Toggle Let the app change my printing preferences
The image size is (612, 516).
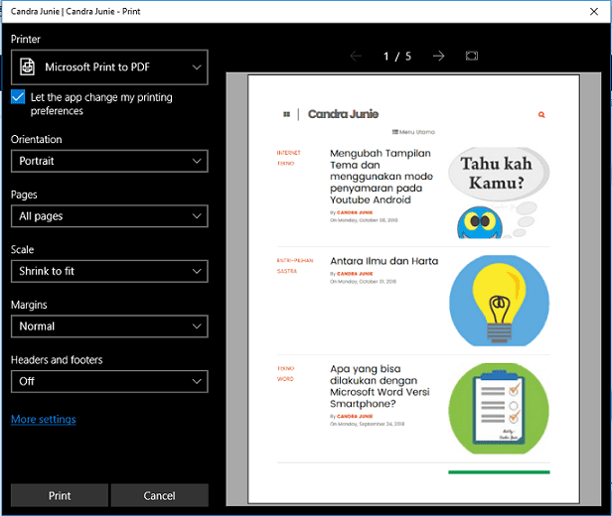pyautogui.click(x=18, y=97)
